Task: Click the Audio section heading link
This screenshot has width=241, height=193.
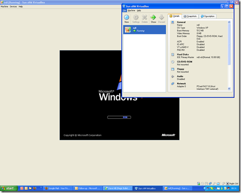Action: coord(180,76)
